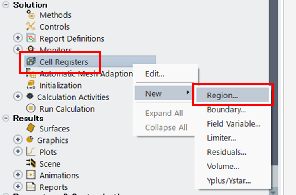Click the Surfaces icon under Results
296x195 pixels.
(30, 128)
